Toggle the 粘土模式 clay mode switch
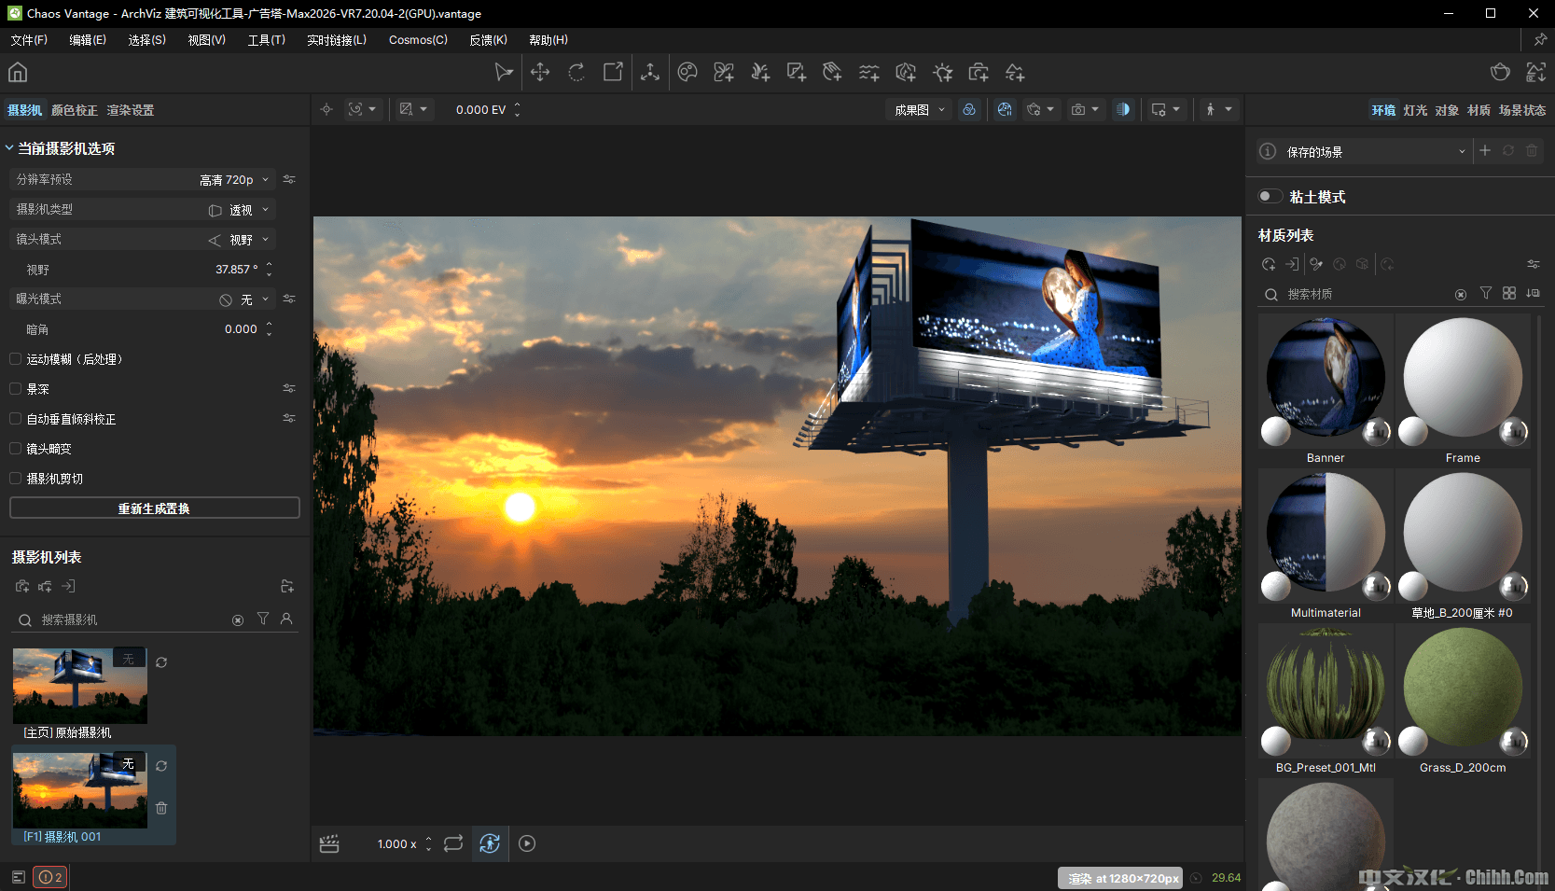Viewport: 1555px width, 891px height. pyautogui.click(x=1270, y=196)
